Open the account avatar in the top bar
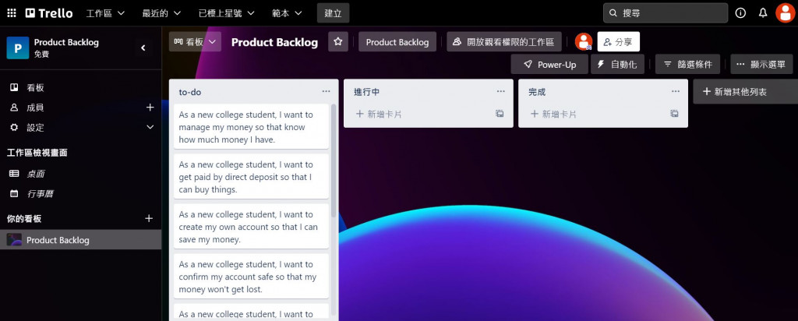 tap(786, 12)
